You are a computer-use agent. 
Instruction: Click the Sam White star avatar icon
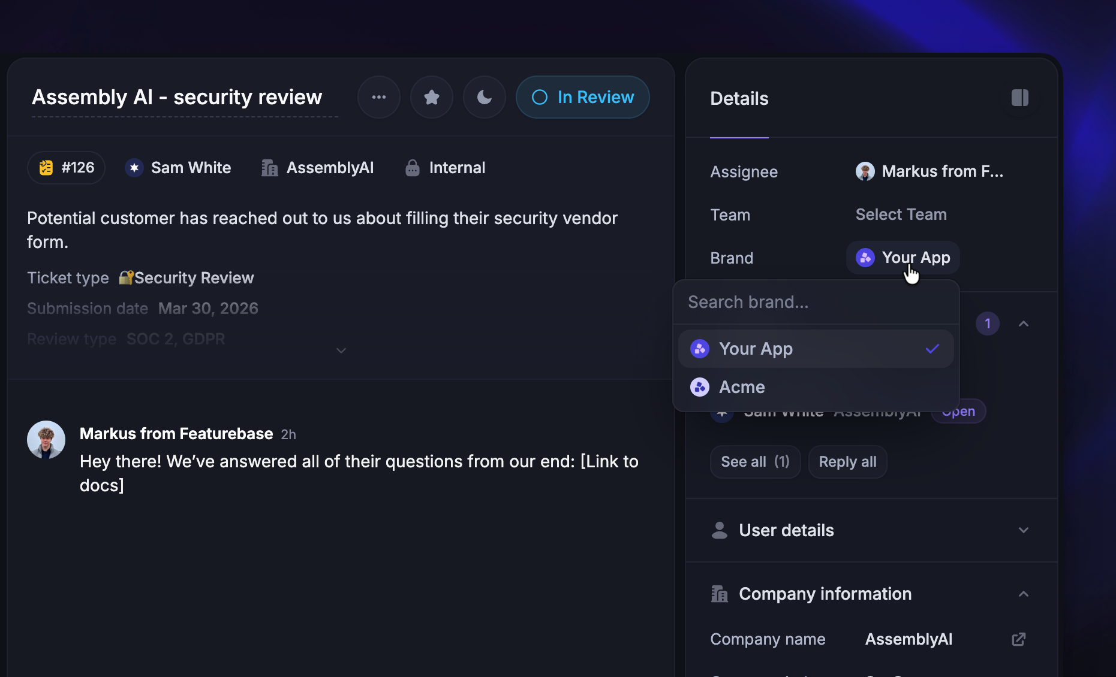click(x=134, y=168)
